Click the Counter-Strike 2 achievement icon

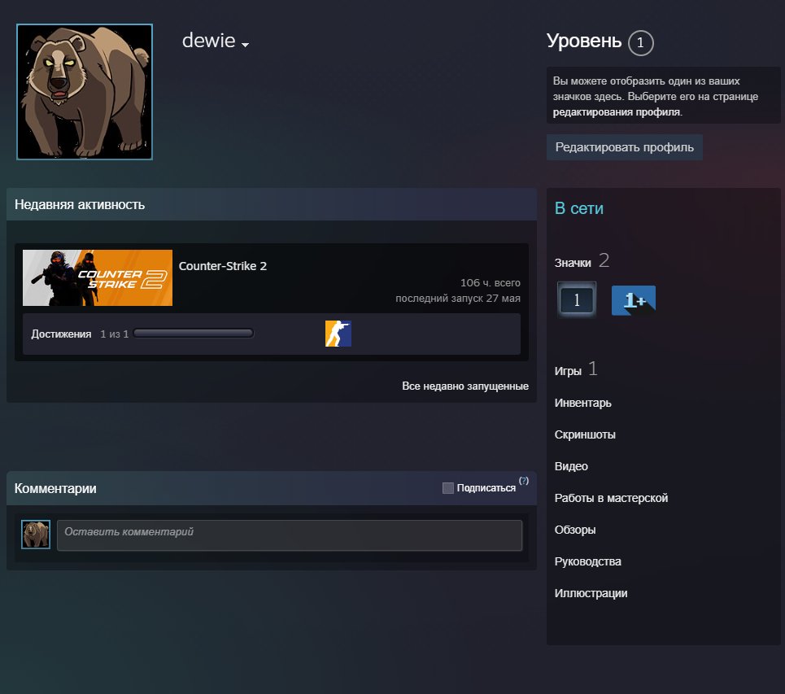(x=338, y=334)
